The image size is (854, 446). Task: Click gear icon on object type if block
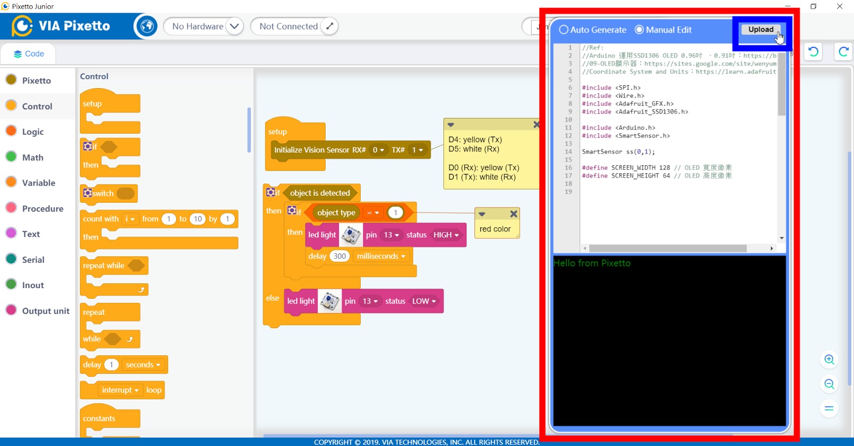pos(291,210)
